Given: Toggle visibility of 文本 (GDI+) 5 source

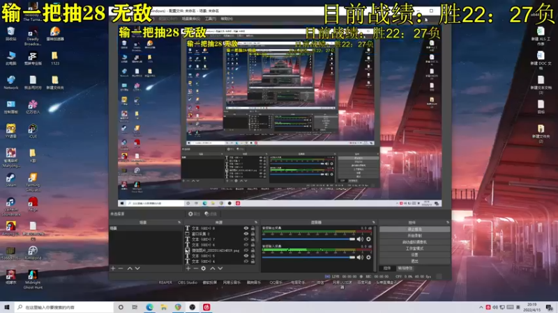Looking at the screenshot, I should [246, 255].
